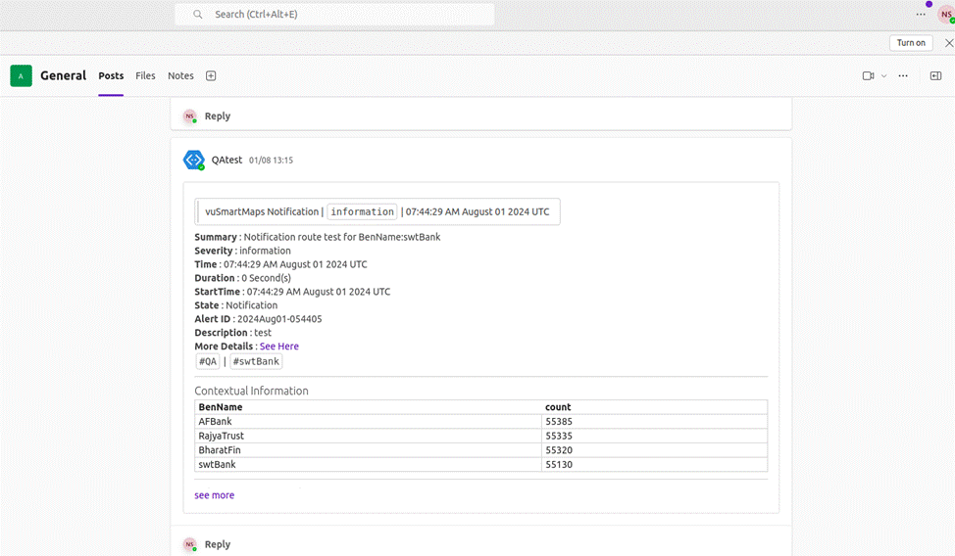This screenshot has width=955, height=556.
Task: Click in the Search box
Action: (334, 14)
